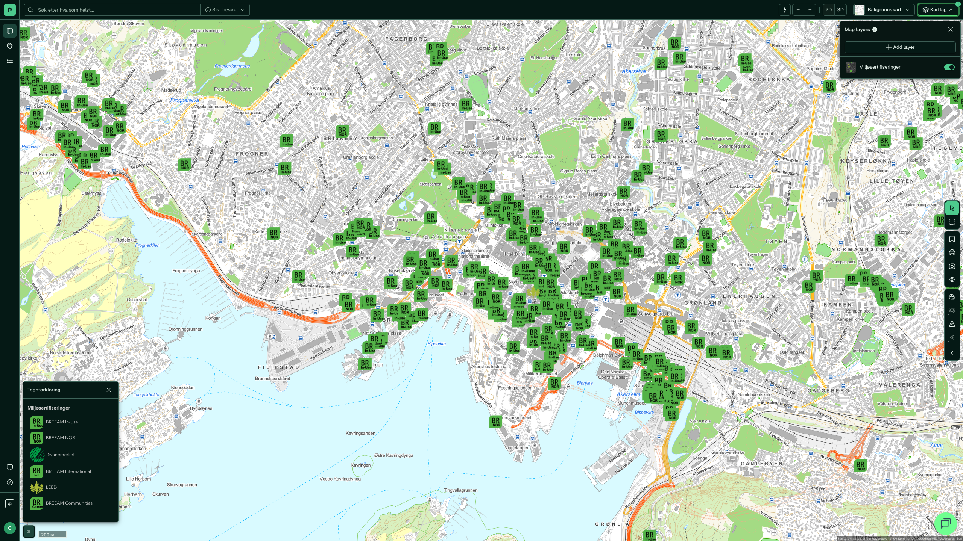Image resolution: width=963 pixels, height=541 pixels.
Task: Click the BREEAM Communities legend entry
Action: 62,503
